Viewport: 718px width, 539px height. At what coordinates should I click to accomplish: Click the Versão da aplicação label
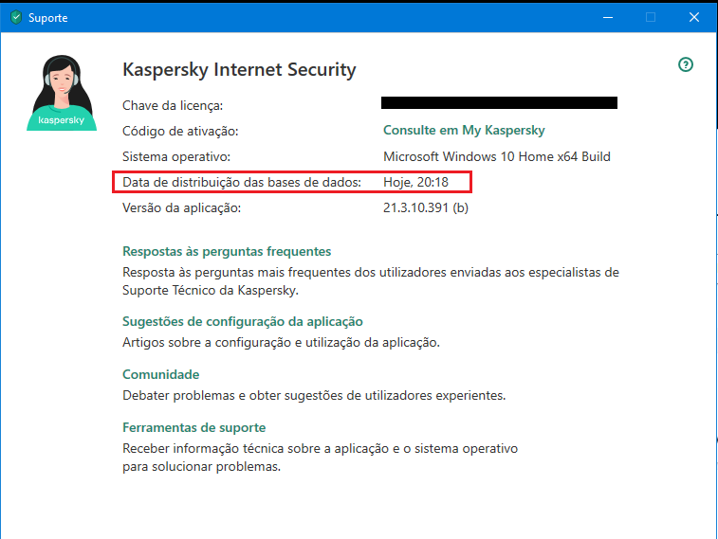(183, 207)
